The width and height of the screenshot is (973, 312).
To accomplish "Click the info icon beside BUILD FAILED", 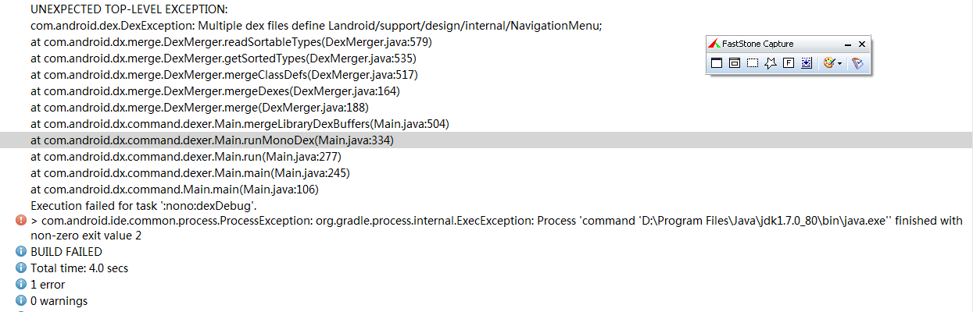I will [x=21, y=252].
